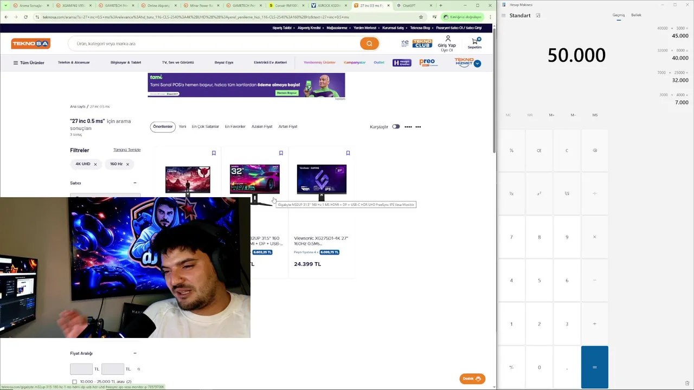The height and width of the screenshot is (390, 694).
Task: Toggle the Karşılaştır compare switch
Action: [396, 127]
